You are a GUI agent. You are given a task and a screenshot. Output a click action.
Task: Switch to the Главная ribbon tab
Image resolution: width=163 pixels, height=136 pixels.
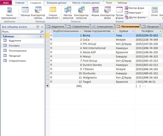point(20,3)
